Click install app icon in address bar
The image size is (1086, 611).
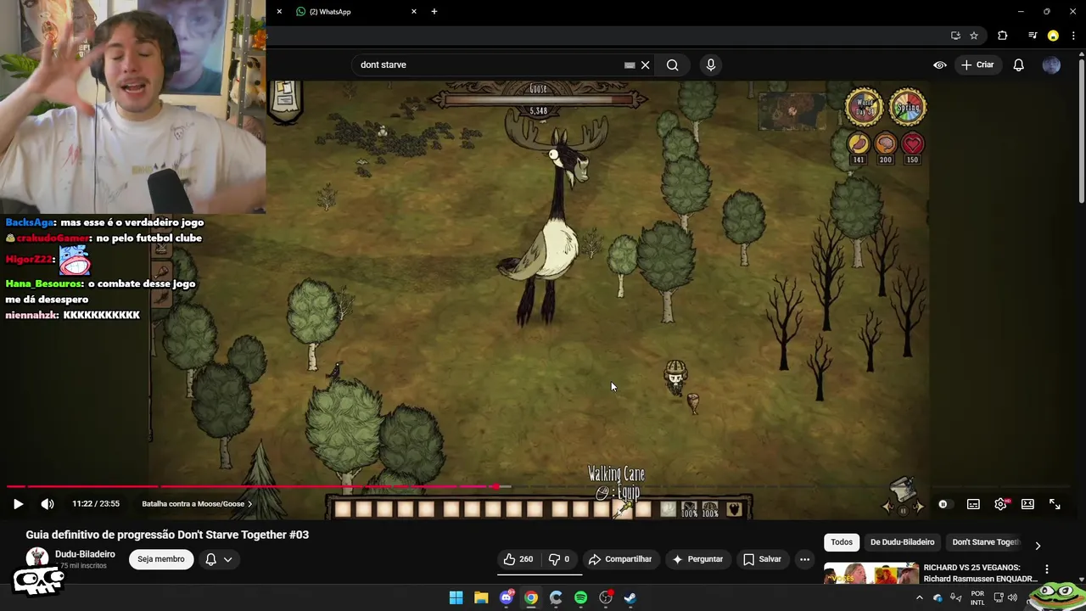pos(955,36)
